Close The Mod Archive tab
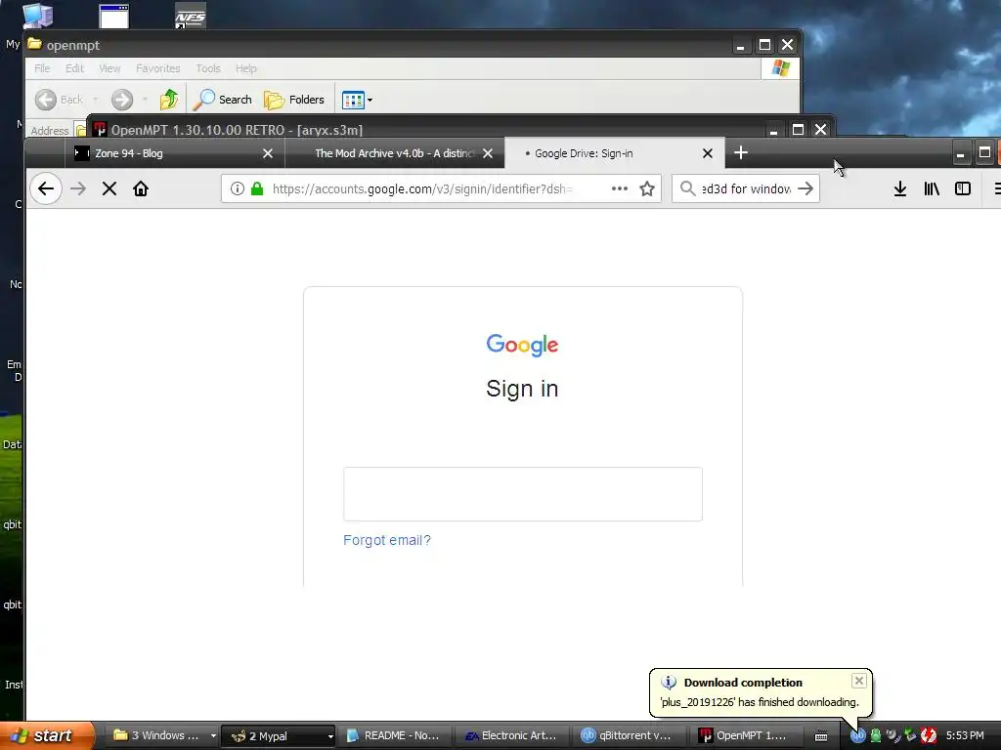Screen dimensions: 1001x750 pos(488,153)
